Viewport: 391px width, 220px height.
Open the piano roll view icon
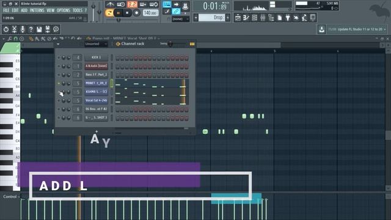246,18
